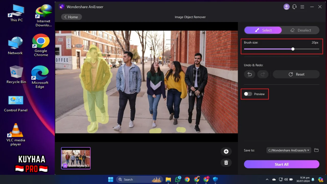
Task: Click the image canvas preview area
Action: (146, 82)
